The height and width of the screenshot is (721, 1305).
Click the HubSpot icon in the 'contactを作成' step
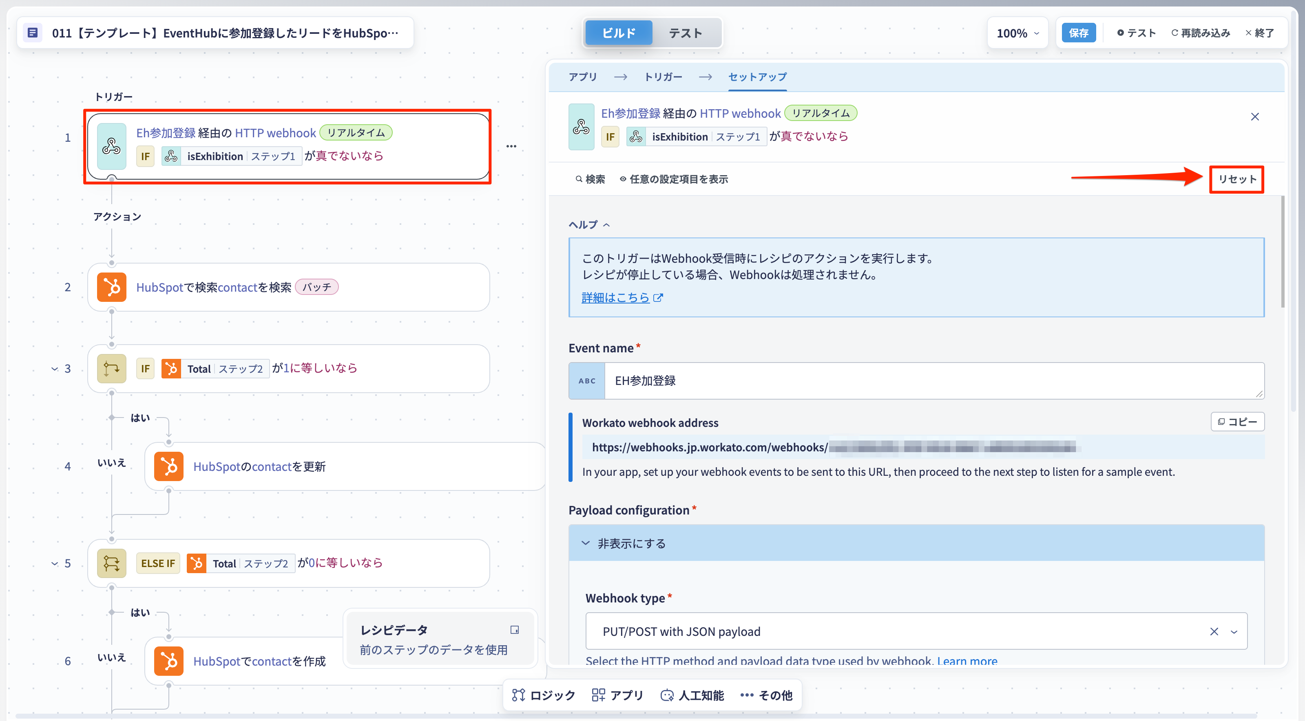tap(169, 661)
